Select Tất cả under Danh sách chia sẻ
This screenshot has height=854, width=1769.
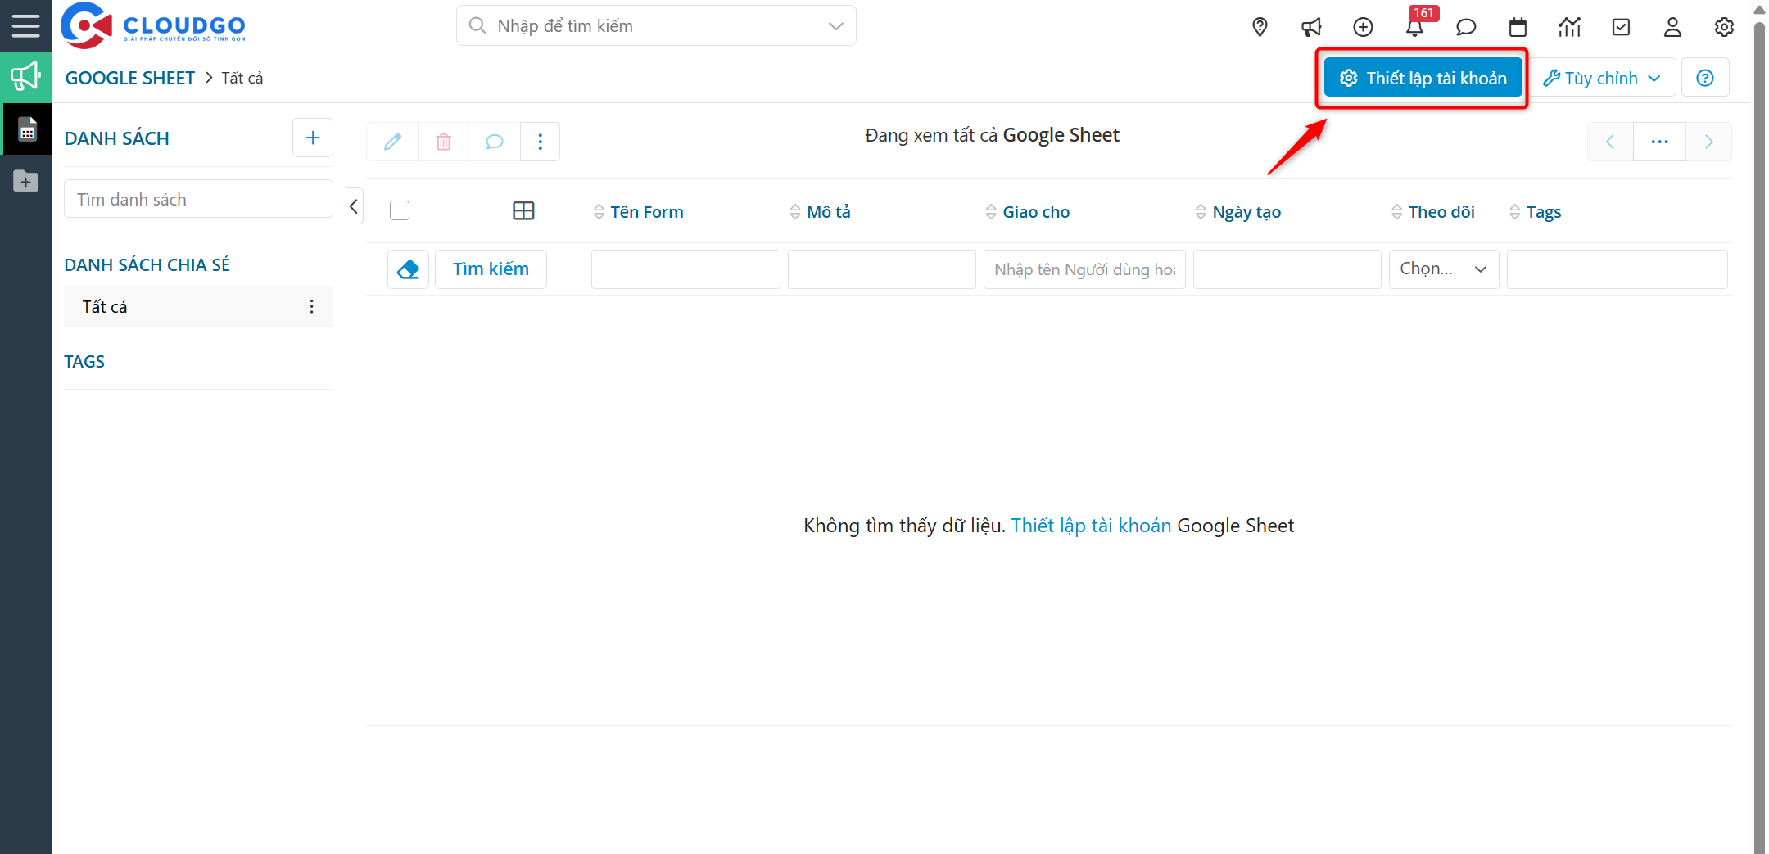tap(104, 306)
